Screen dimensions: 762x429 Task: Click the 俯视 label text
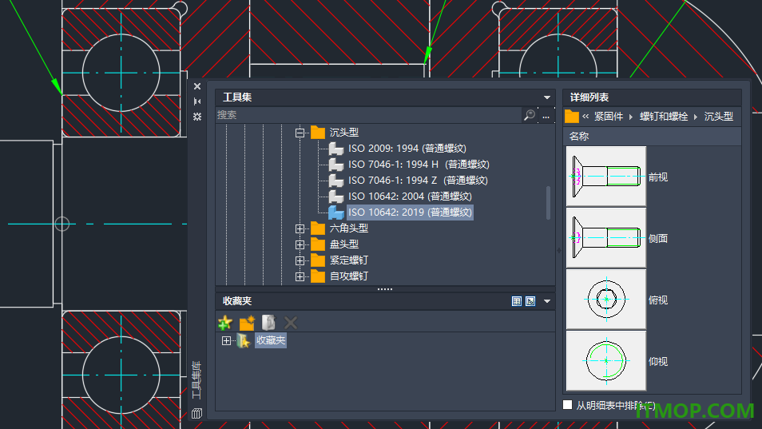click(x=658, y=300)
